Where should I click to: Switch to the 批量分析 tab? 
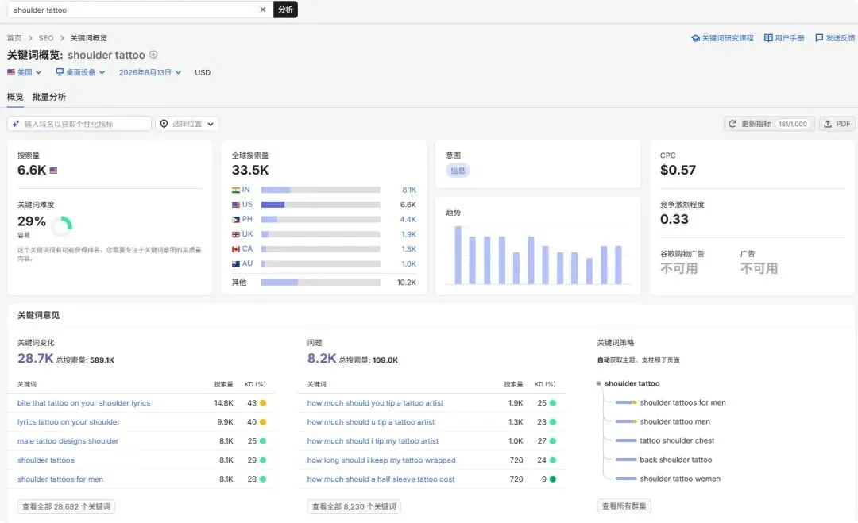(x=48, y=97)
